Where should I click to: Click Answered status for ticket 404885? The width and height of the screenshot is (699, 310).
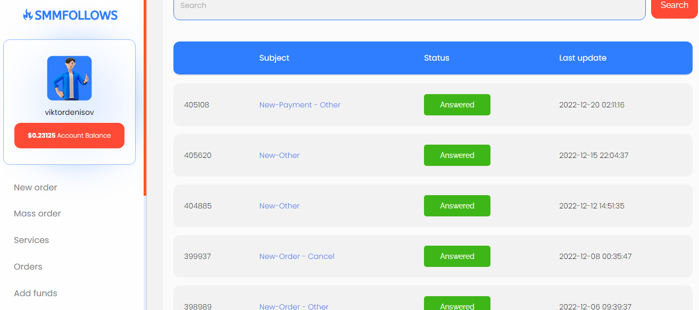(x=457, y=206)
